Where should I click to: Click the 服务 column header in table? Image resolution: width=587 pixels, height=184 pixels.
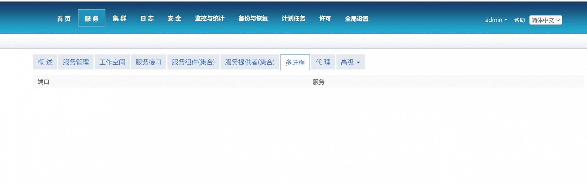[x=319, y=82]
